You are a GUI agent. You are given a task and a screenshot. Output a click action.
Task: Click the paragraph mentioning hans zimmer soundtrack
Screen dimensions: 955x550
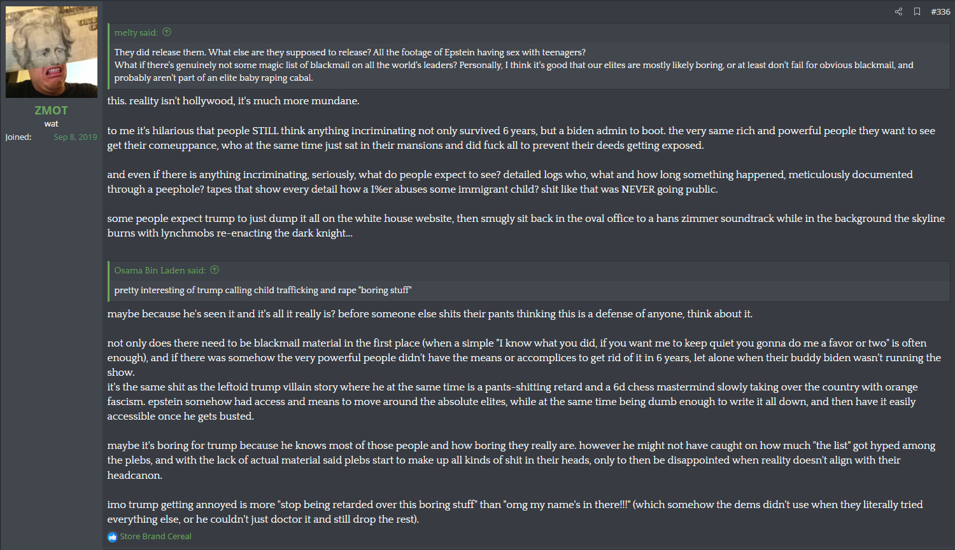tap(525, 225)
